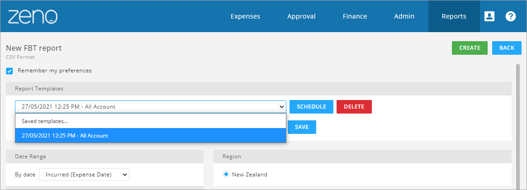Image resolution: width=527 pixels, height=190 pixels.
Task: Go to the Zeno logo home
Action: 33,16
